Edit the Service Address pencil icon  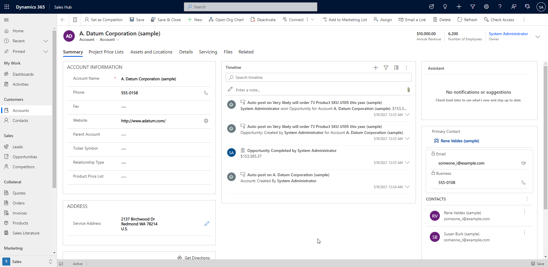click(x=207, y=224)
